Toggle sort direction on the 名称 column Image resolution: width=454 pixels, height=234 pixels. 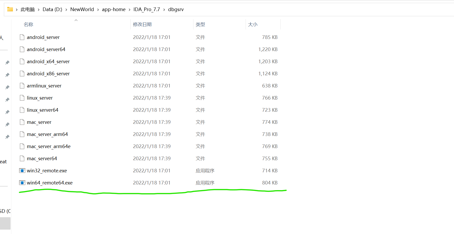pyautogui.click(x=28, y=24)
